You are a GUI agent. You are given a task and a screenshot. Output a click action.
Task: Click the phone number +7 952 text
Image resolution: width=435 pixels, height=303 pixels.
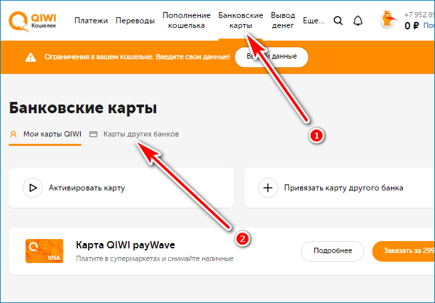[420, 15]
